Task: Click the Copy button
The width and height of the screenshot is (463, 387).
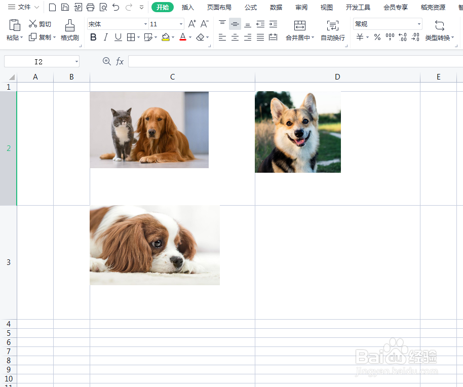Action: (40, 37)
